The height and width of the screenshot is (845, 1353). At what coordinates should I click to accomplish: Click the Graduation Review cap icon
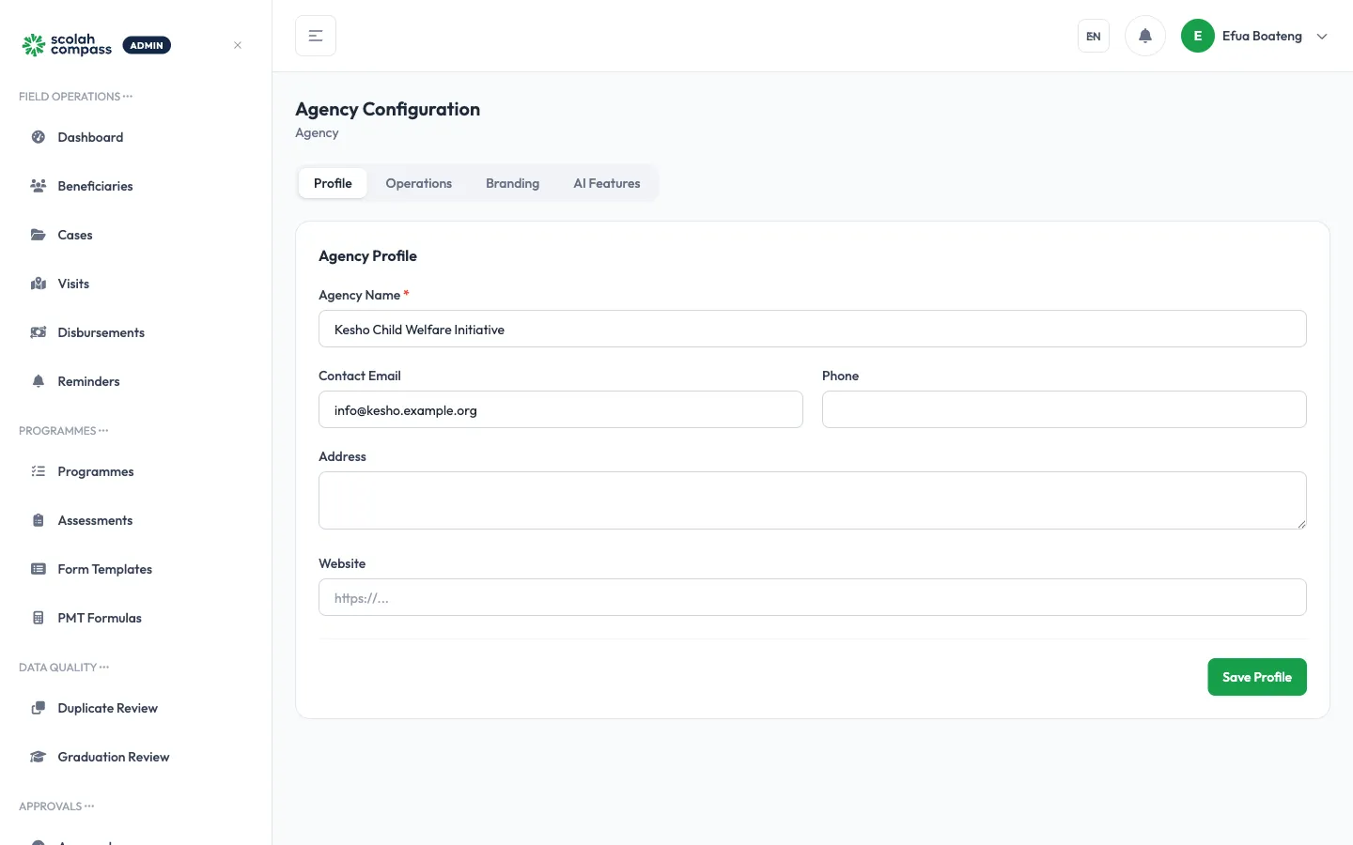39,757
